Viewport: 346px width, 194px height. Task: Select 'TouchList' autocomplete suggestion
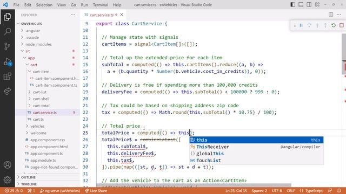click(x=256, y=161)
